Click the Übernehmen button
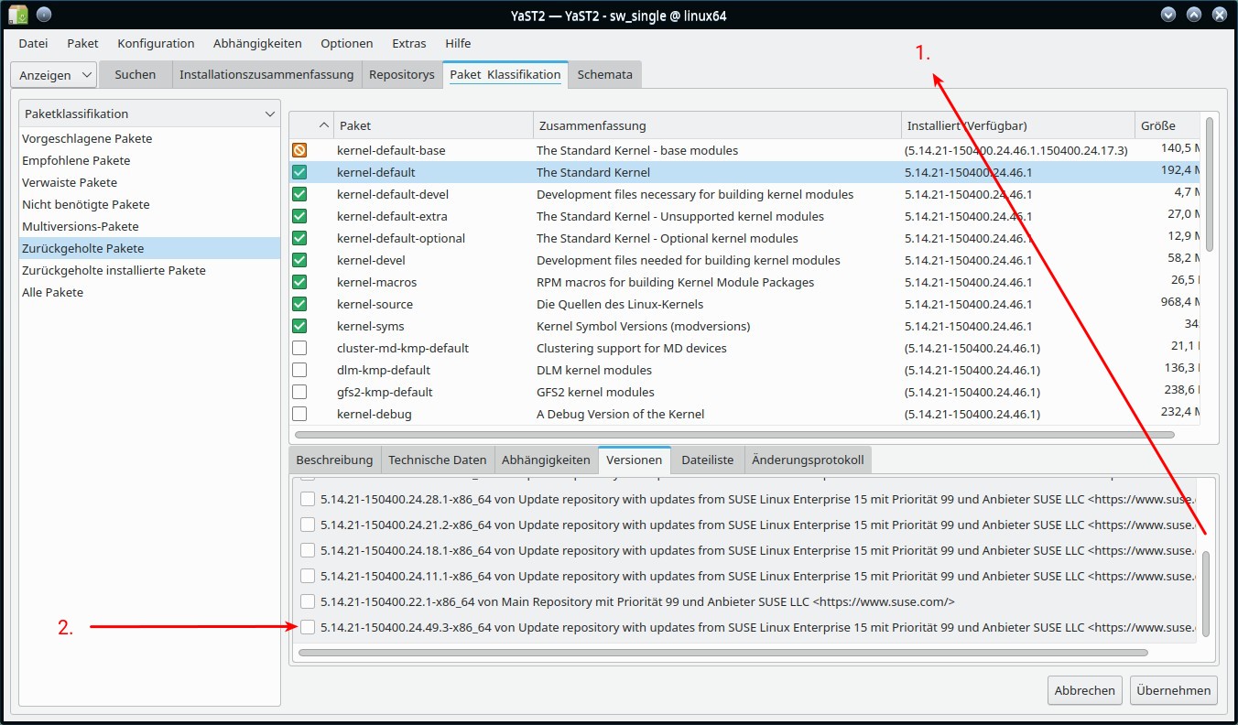This screenshot has width=1238, height=725. 1174,690
